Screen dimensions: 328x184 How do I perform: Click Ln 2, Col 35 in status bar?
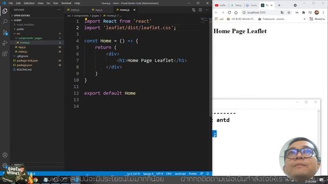[x=133, y=174]
